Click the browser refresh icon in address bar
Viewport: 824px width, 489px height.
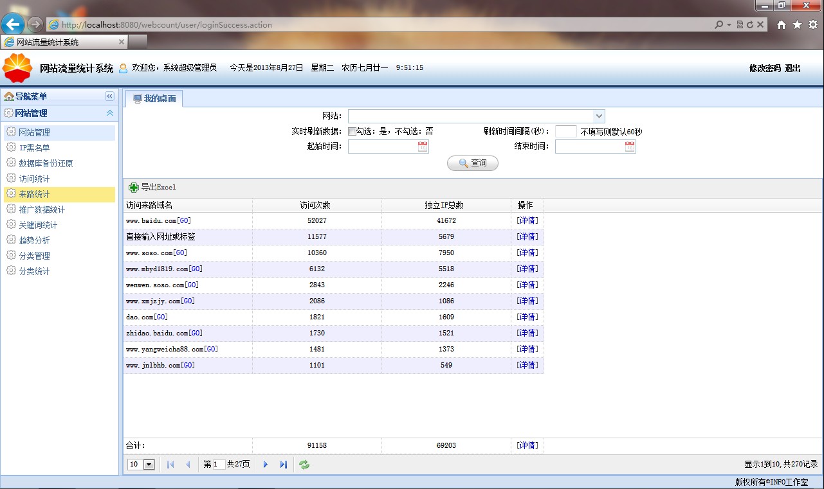point(750,25)
